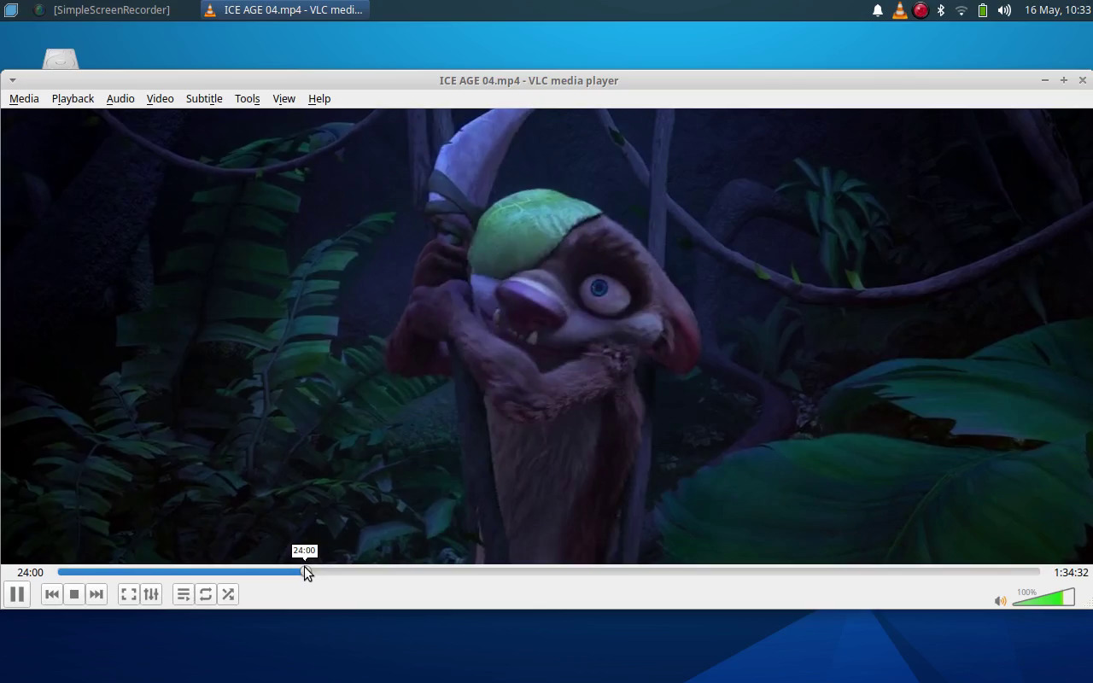Open the Audio menu
Image resolution: width=1093 pixels, height=683 pixels.
120,98
